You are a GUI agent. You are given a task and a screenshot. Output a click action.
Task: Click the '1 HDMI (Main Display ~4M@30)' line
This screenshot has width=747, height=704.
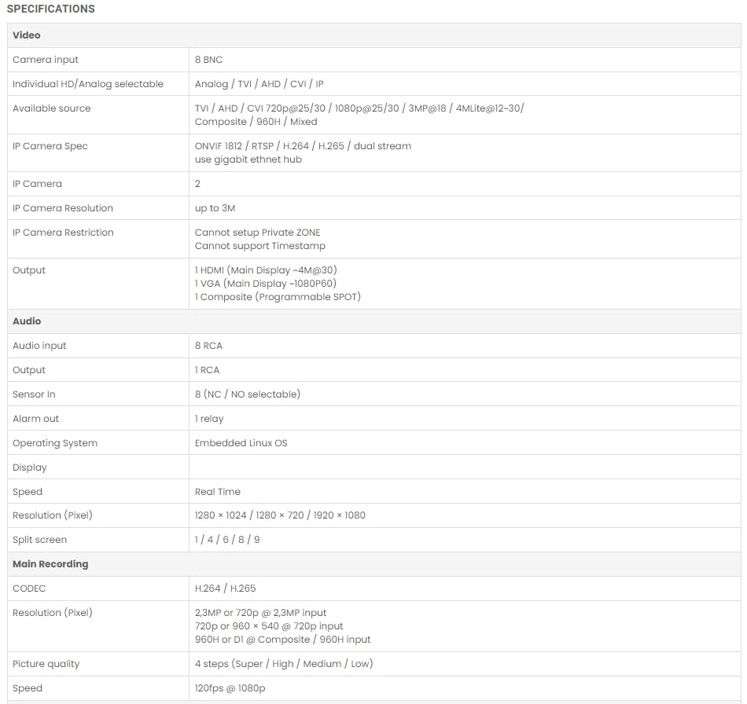(x=266, y=270)
